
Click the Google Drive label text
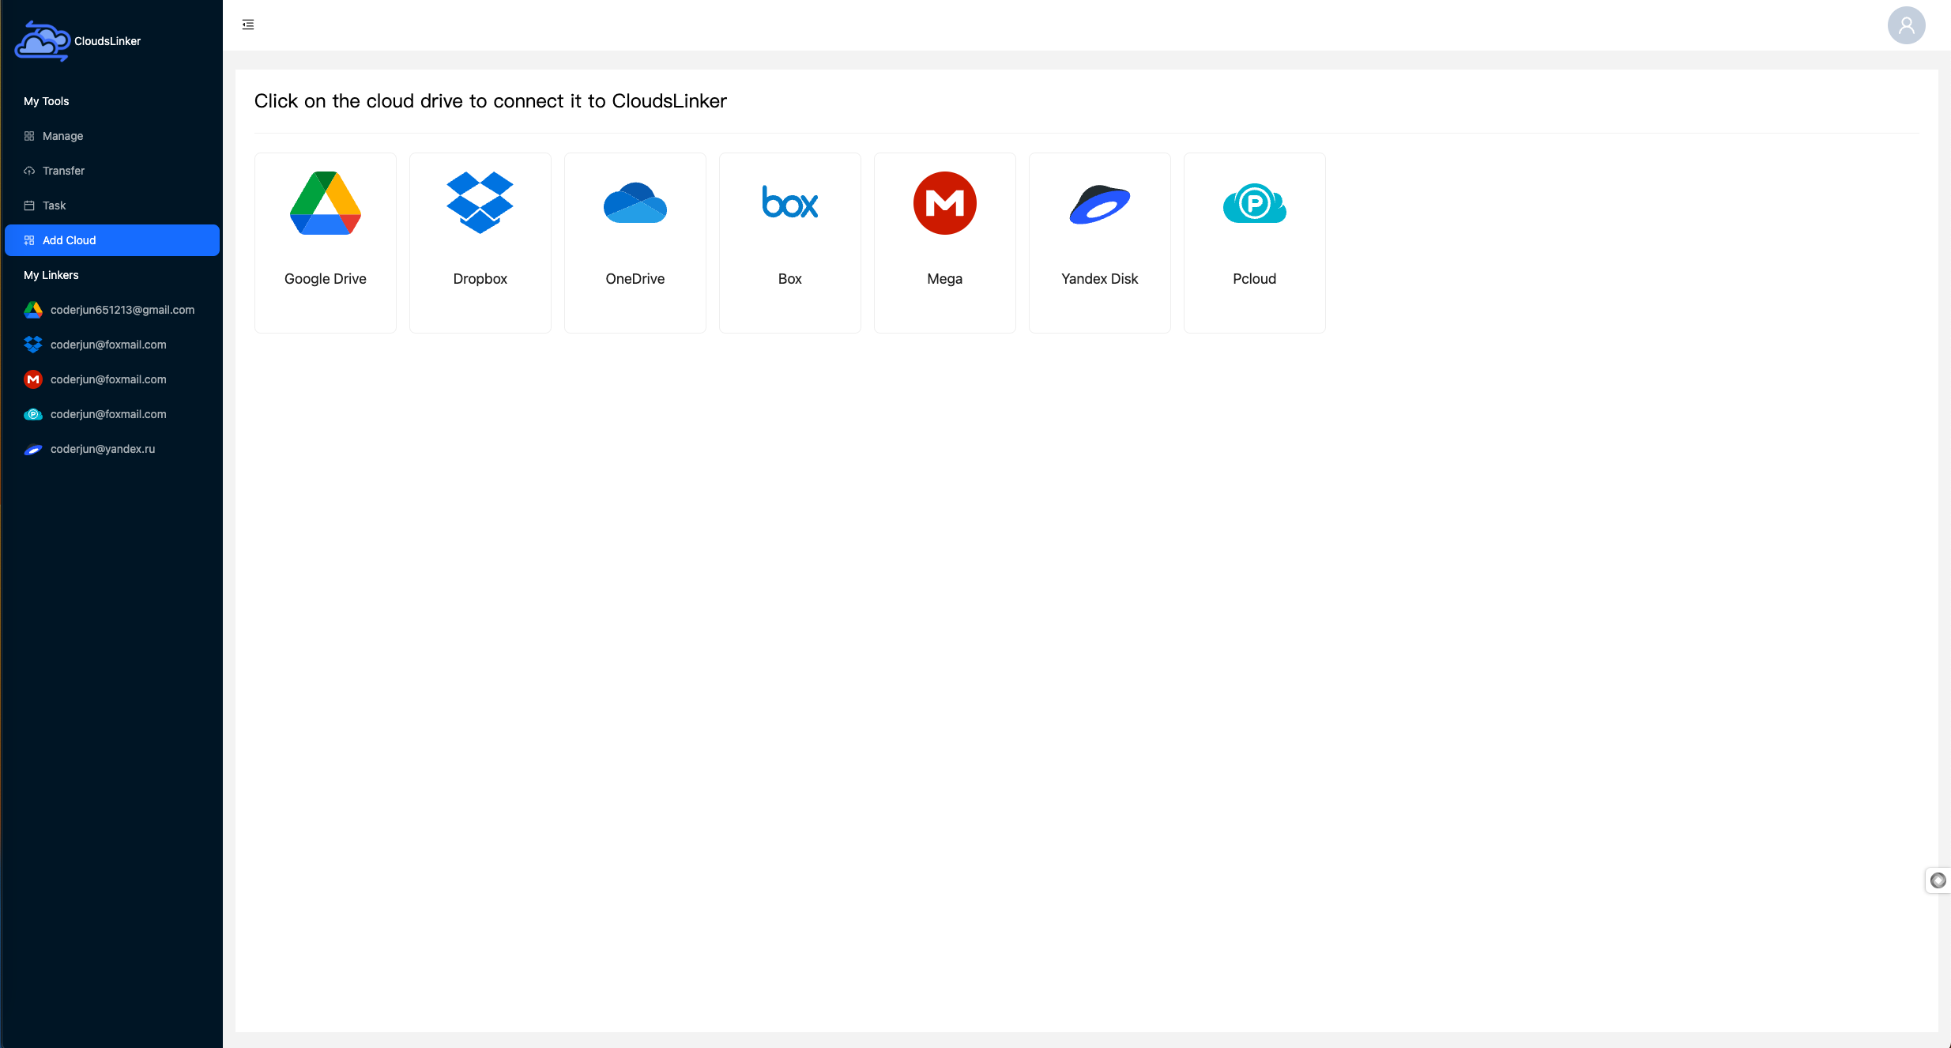pos(326,279)
